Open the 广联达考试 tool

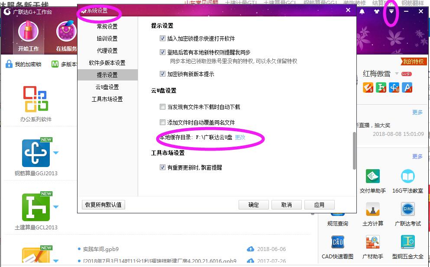(407, 209)
